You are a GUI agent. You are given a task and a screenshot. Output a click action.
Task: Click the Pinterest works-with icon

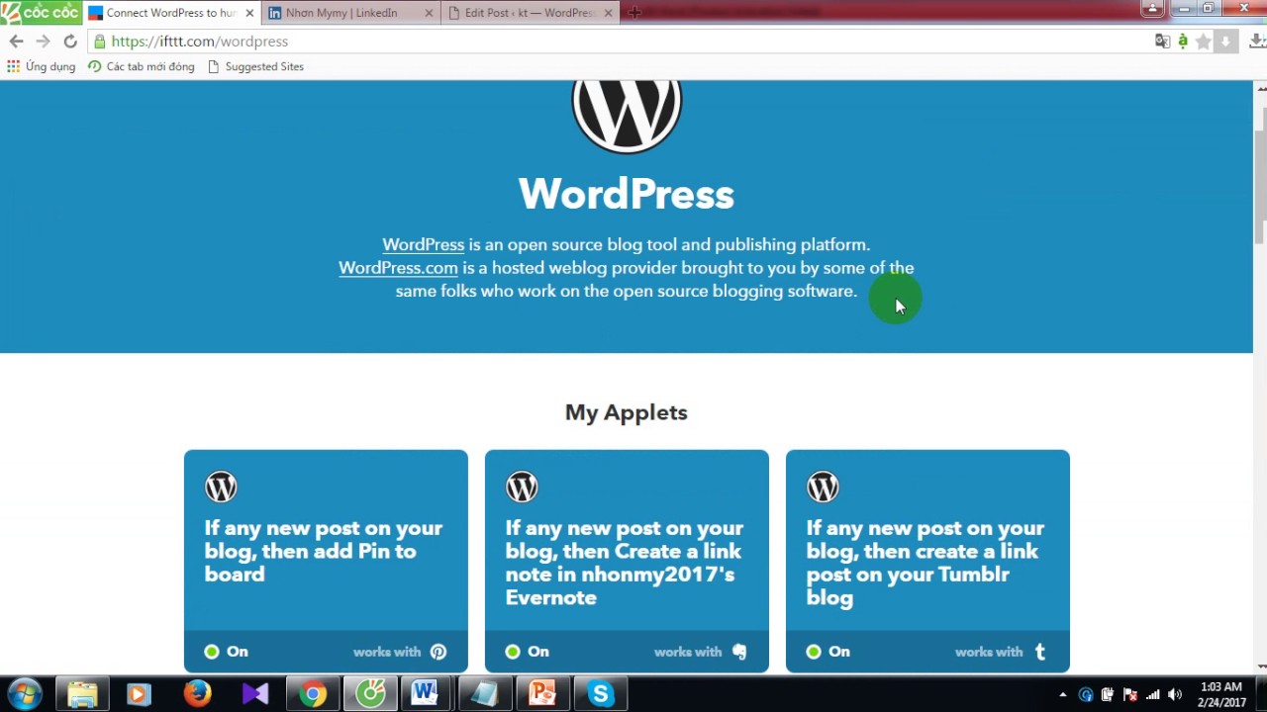(439, 652)
